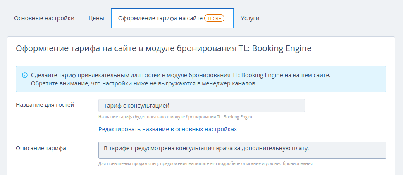Click the info icon in blue notice

click(x=25, y=75)
